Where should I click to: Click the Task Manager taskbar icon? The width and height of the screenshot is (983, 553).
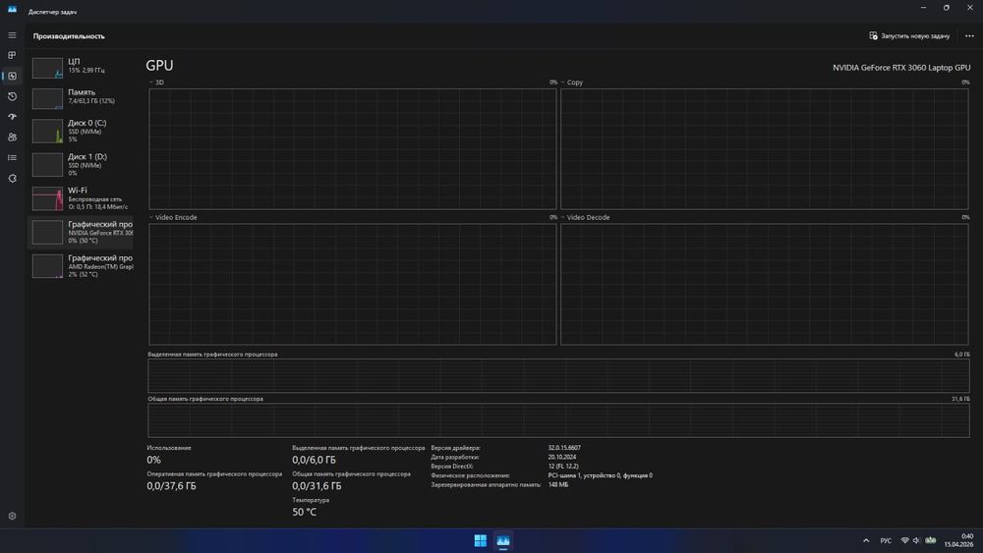point(502,540)
